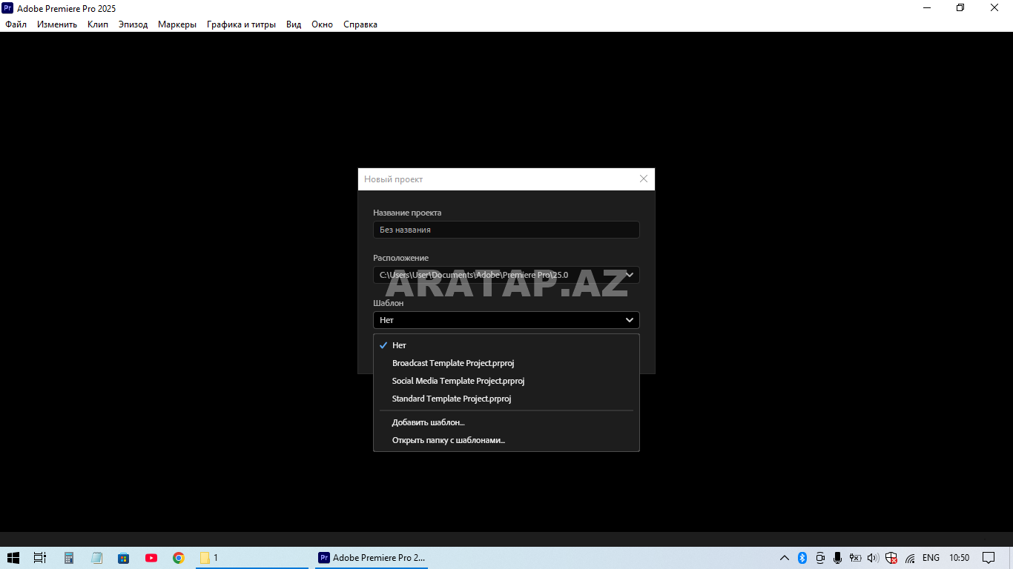
Task: Minimize the Premiere Pro window
Action: pyautogui.click(x=927, y=8)
